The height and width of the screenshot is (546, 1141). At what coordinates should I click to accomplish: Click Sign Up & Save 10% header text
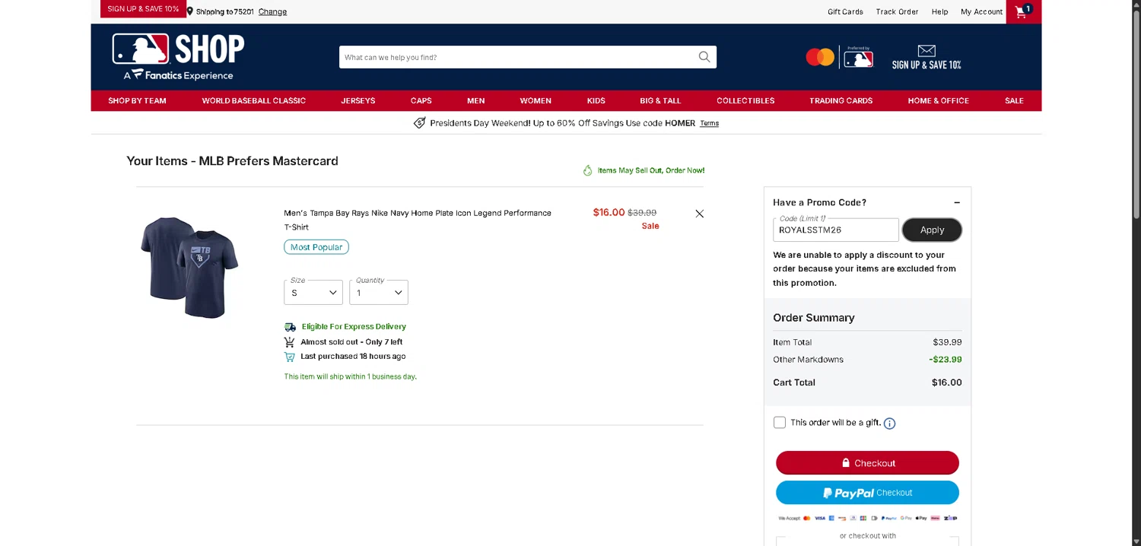926,65
